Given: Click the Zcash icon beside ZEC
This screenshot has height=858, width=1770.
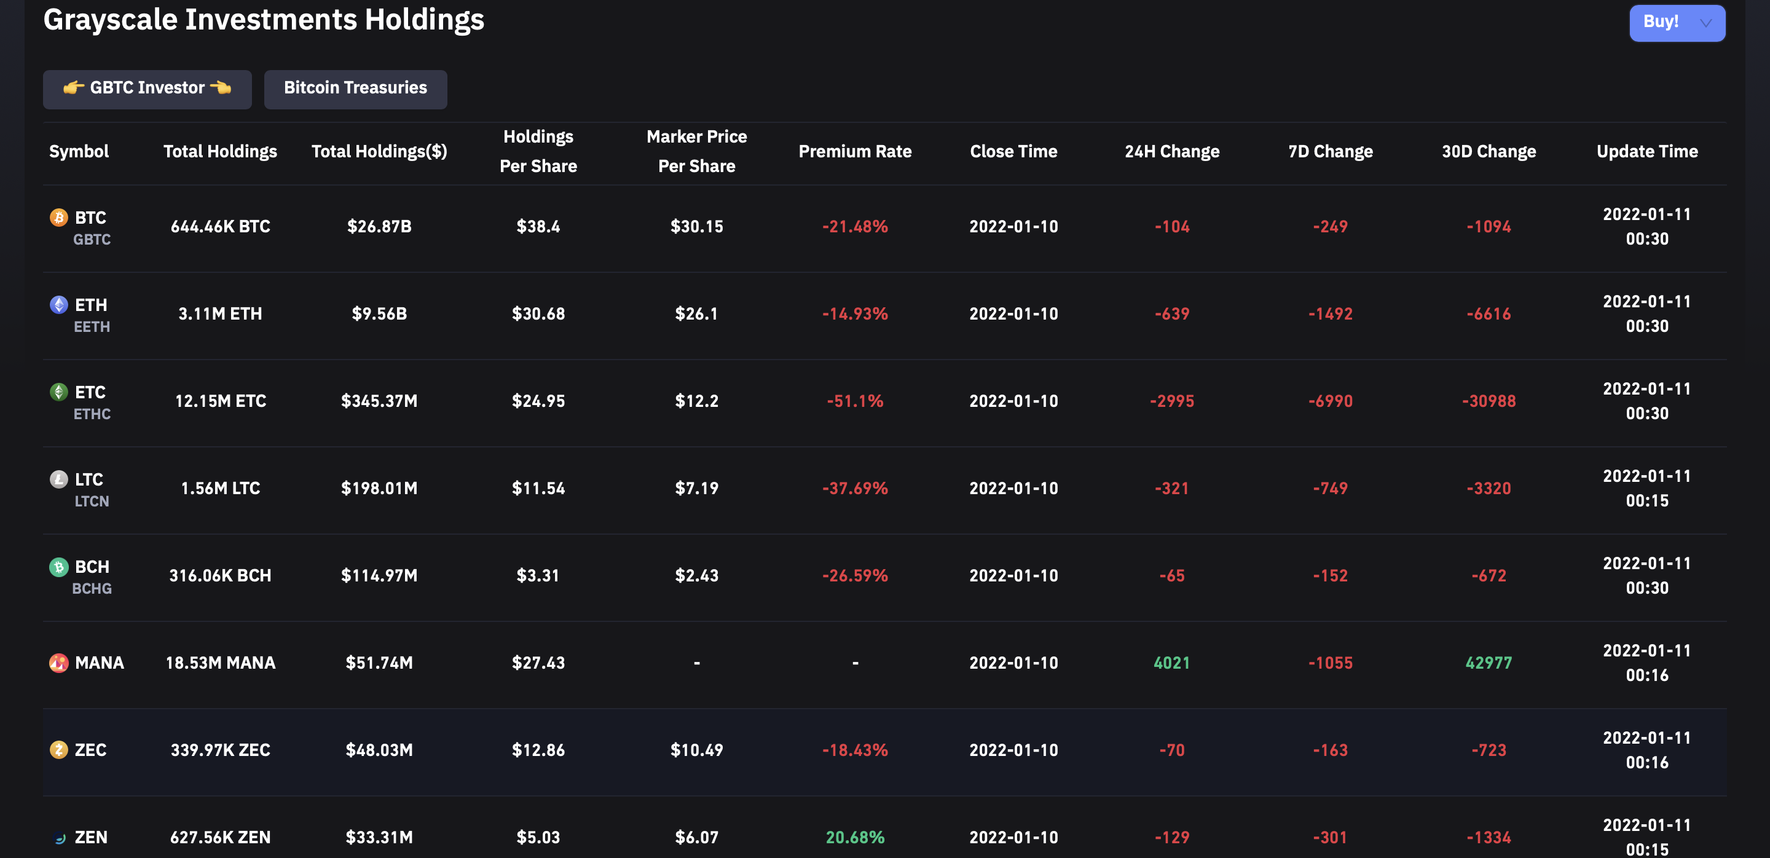Looking at the screenshot, I should pos(59,750).
